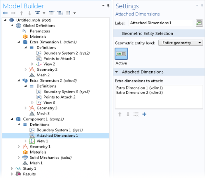The width and height of the screenshot is (205, 179).
Task: Expand the Geometry 2 node
Action: tap(25, 70)
